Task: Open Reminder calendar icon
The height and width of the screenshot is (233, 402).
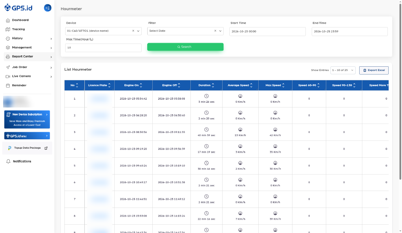Action: pos(8,86)
